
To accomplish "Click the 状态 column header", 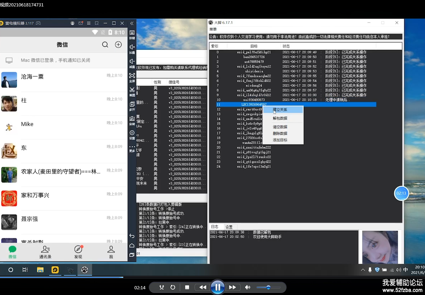I will click(328, 46).
